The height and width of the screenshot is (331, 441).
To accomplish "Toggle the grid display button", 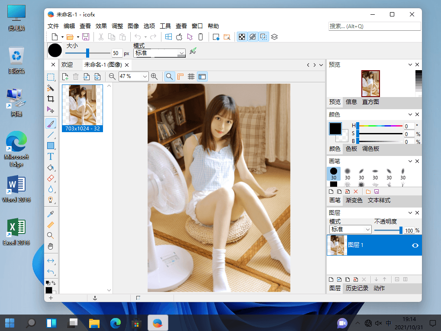I will (191, 77).
